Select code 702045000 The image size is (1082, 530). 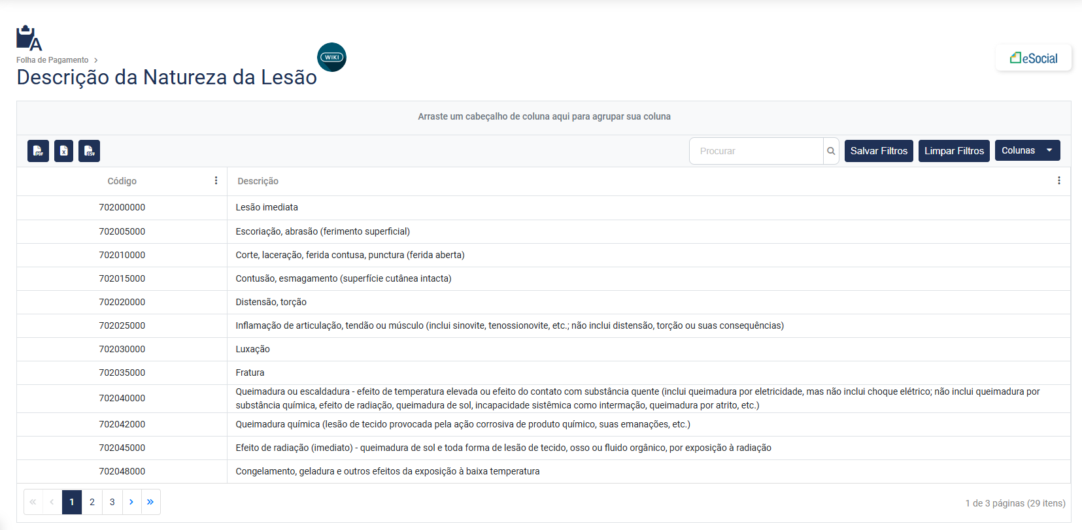point(122,448)
